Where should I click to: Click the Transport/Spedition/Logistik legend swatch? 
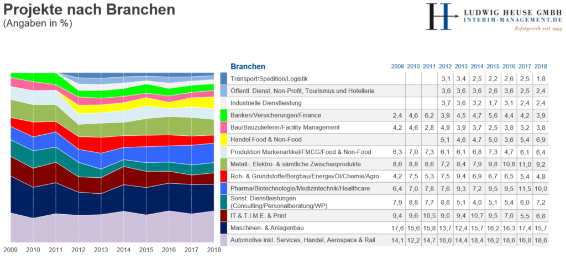pyautogui.click(x=224, y=78)
